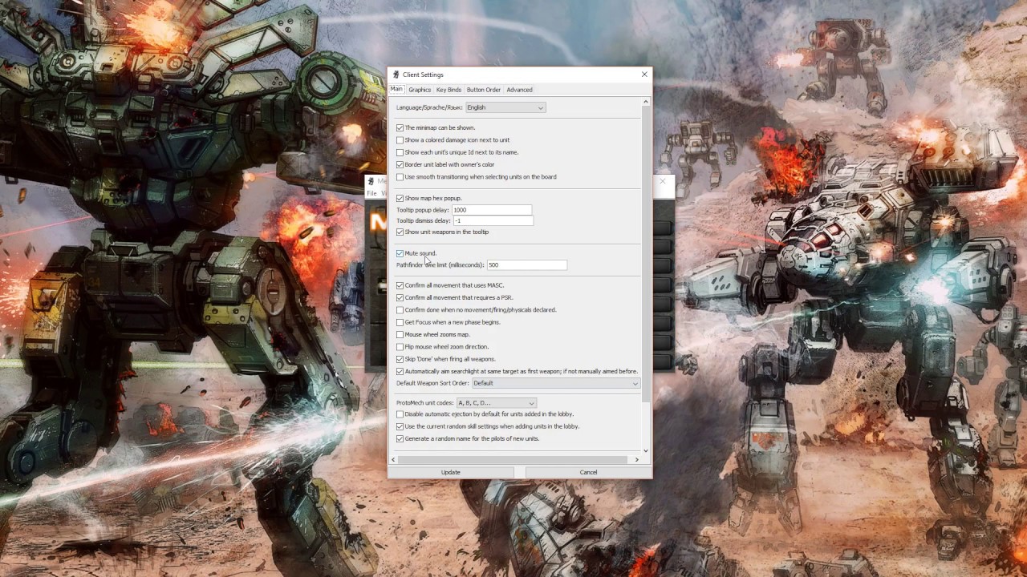Open the Language dropdown set to English
1027x577 pixels.
[505, 107]
